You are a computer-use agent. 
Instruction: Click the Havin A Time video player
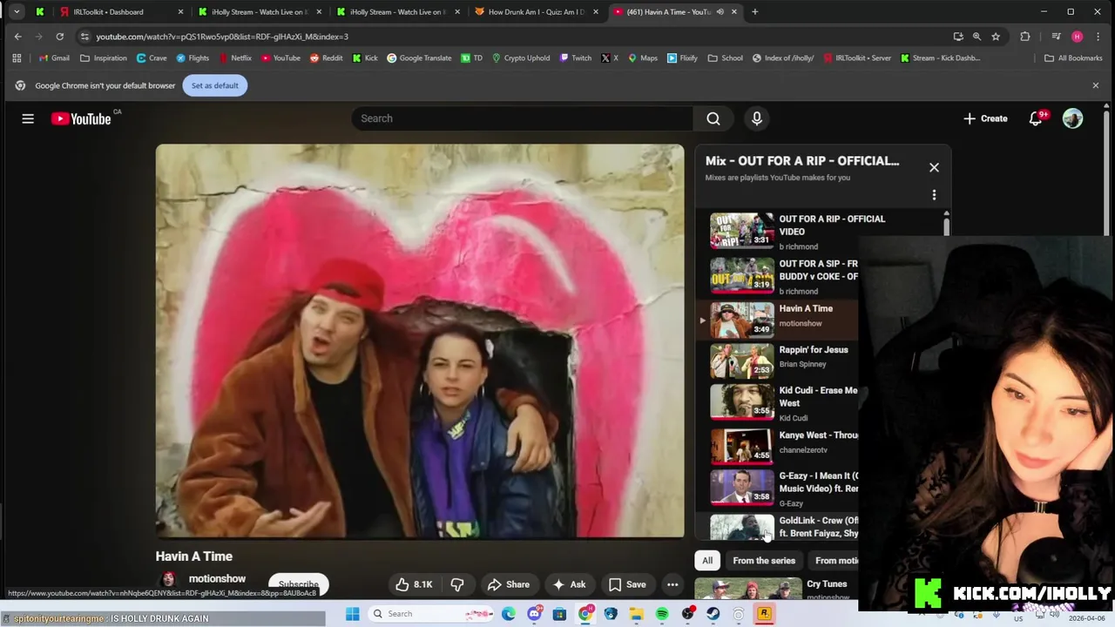[420, 341]
